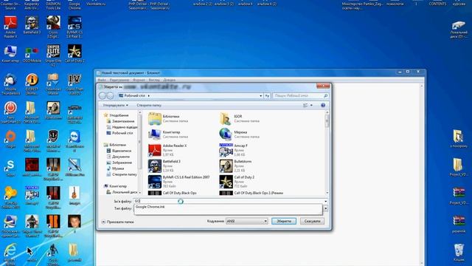Open the Кодування ANSI dropdown
Screen dimensions: 472x266
coord(246,221)
